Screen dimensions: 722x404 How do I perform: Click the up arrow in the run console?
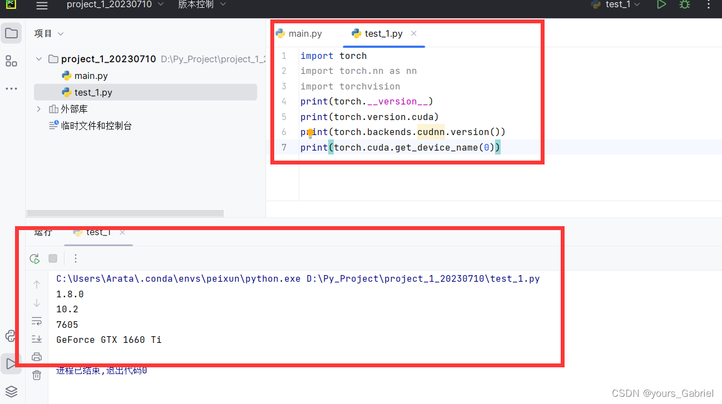click(x=37, y=285)
